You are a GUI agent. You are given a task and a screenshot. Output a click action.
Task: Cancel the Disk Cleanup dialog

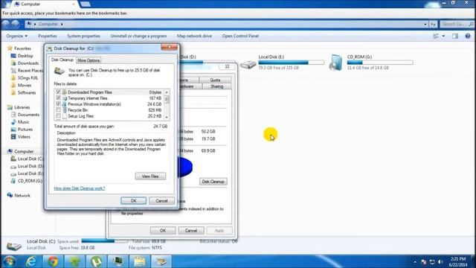161,201
